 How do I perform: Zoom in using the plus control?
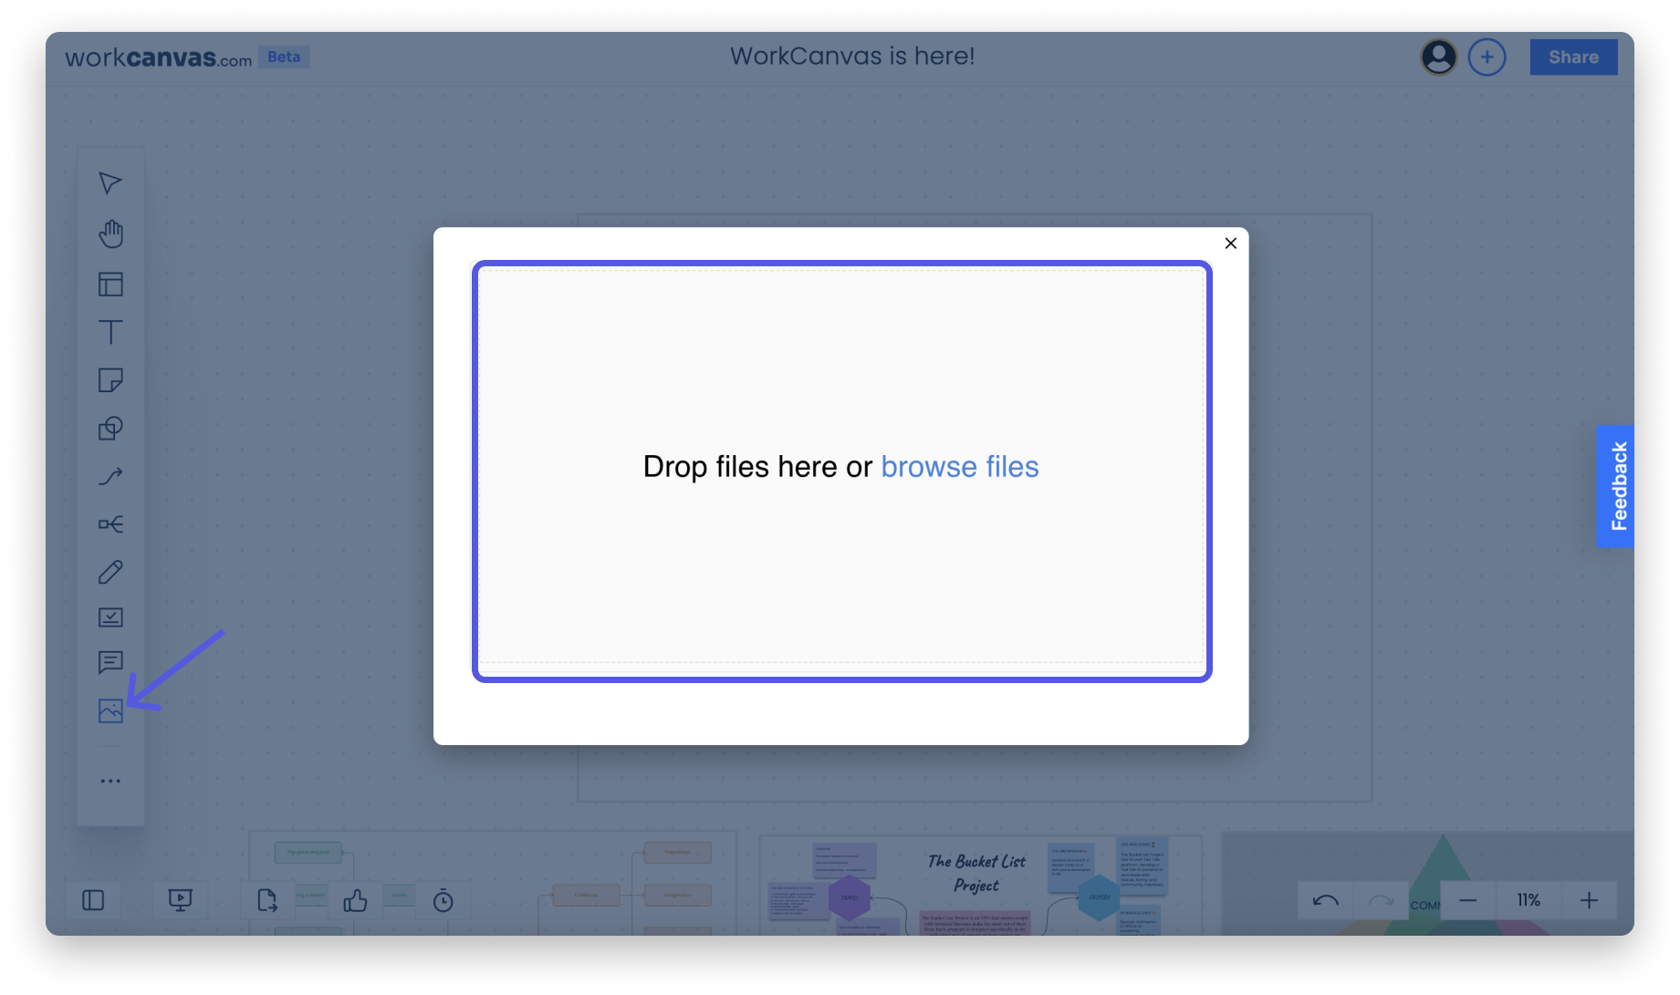point(1590,900)
